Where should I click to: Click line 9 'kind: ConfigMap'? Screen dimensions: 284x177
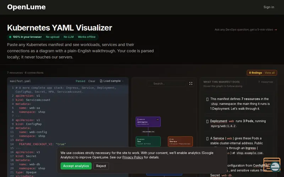pyautogui.click(x=29, y=124)
